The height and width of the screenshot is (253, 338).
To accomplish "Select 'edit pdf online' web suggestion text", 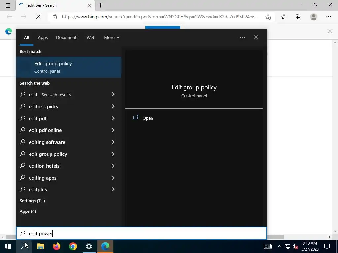I will (45, 130).
